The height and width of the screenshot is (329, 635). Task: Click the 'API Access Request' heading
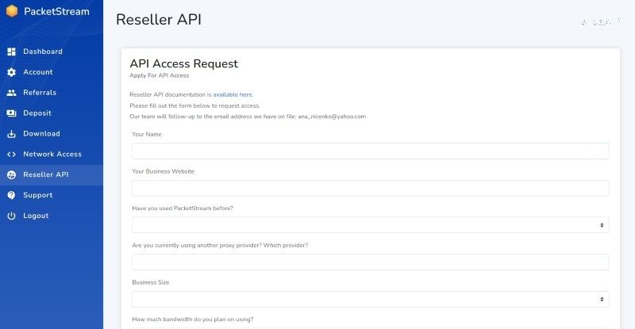point(184,63)
